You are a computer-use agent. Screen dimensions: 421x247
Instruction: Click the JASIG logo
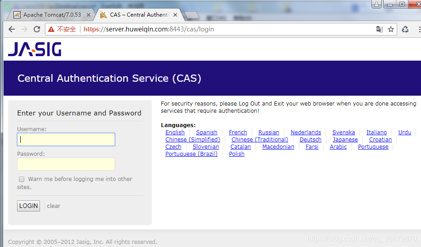(35, 49)
